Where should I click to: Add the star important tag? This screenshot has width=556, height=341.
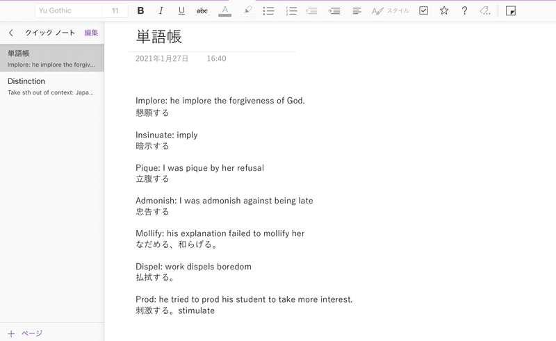click(x=444, y=10)
